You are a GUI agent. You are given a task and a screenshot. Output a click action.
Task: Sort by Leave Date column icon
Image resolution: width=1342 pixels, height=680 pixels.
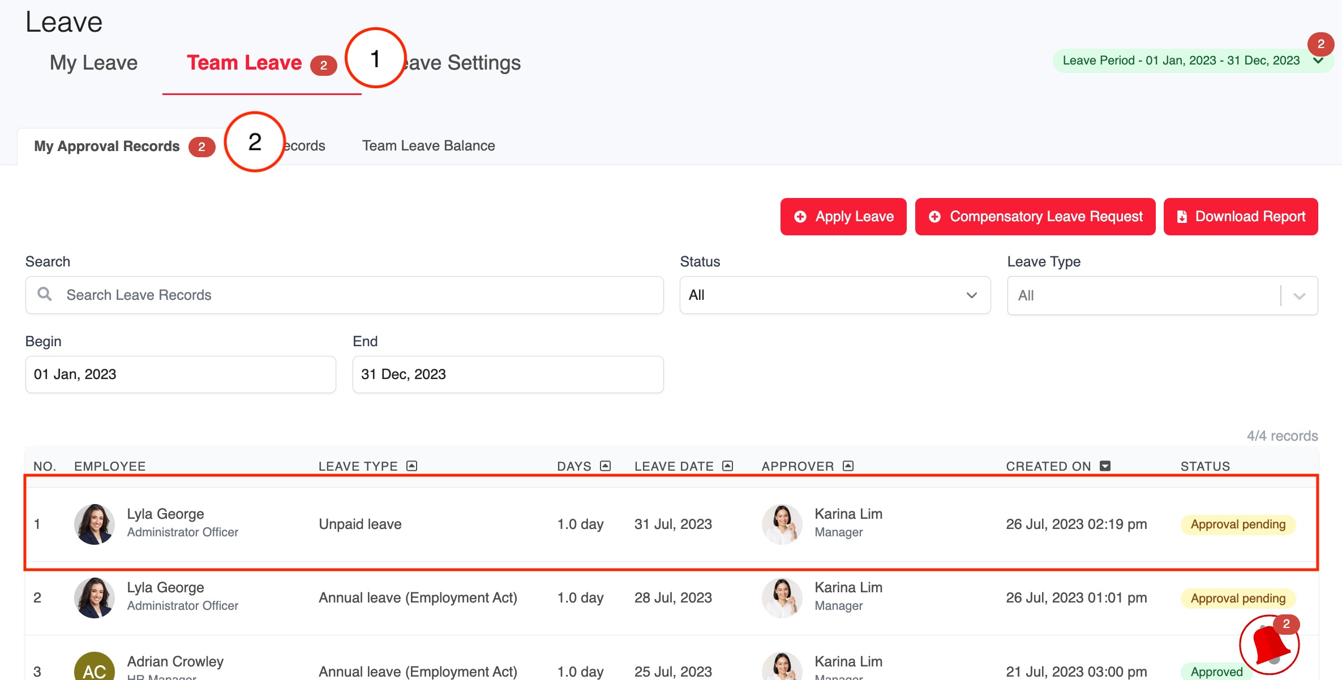coord(728,466)
